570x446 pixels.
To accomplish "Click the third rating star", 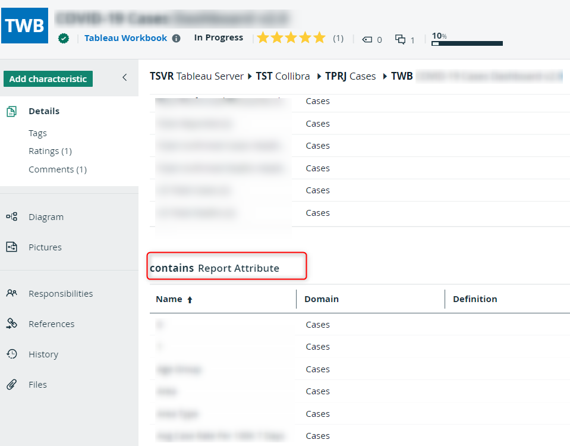I will click(x=291, y=37).
